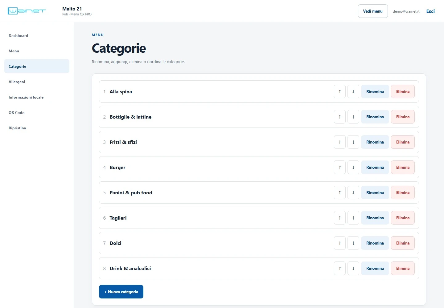Click up arrow on Taglieri row
This screenshot has height=308, width=444.
click(340, 218)
